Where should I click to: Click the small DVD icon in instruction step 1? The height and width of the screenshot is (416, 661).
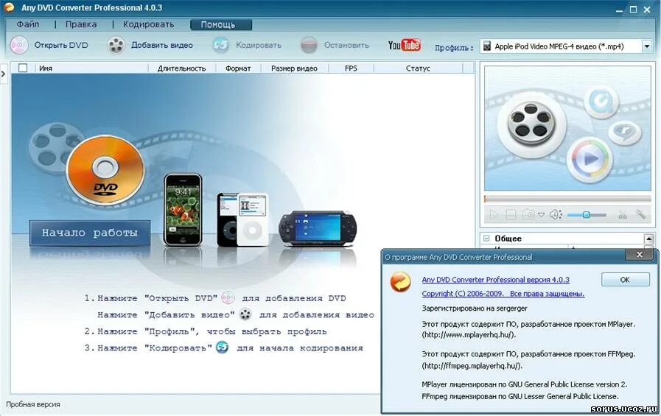point(228,297)
